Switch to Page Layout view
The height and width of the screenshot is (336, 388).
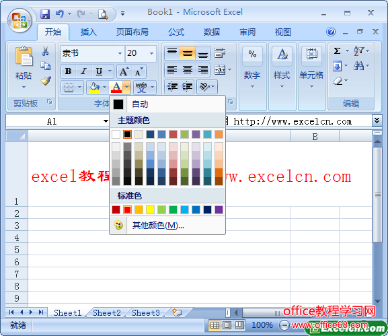(x=227, y=325)
